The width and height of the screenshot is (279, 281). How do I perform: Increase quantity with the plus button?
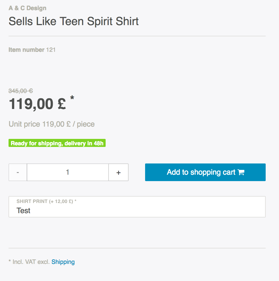point(118,172)
